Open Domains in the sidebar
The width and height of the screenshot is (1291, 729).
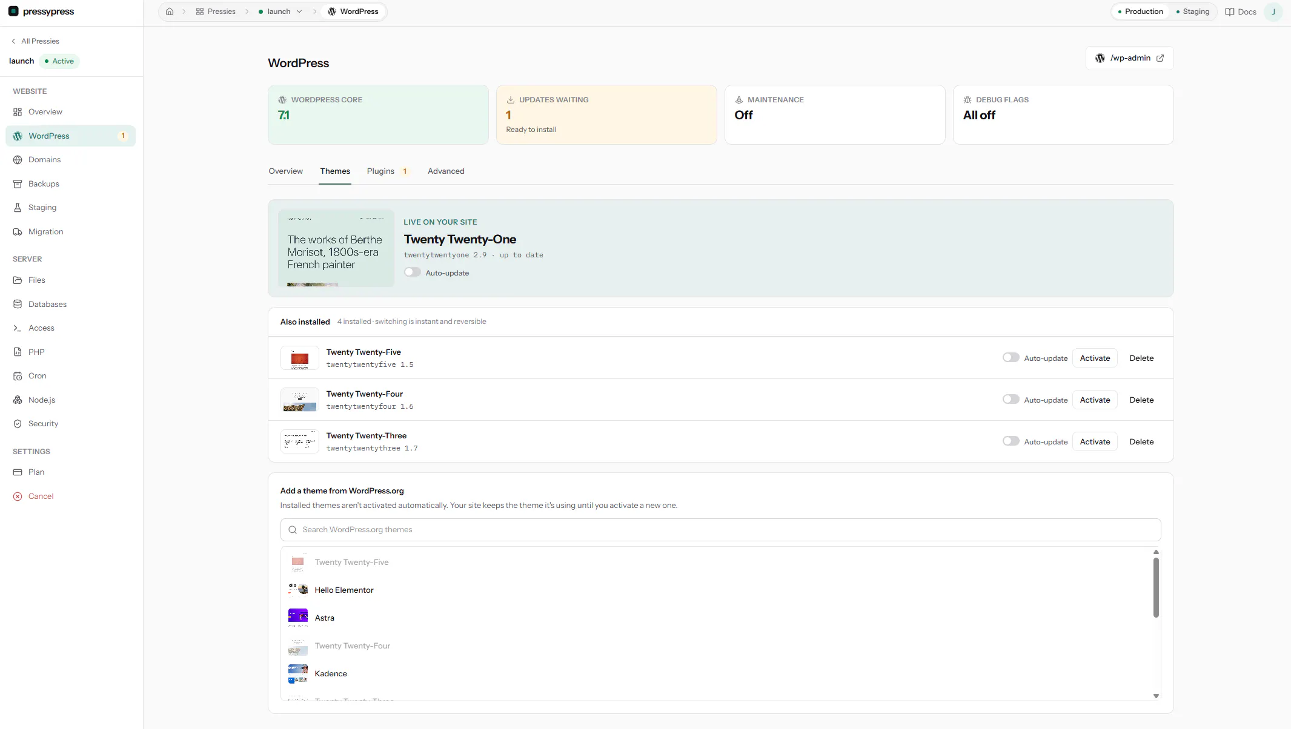(x=70, y=160)
